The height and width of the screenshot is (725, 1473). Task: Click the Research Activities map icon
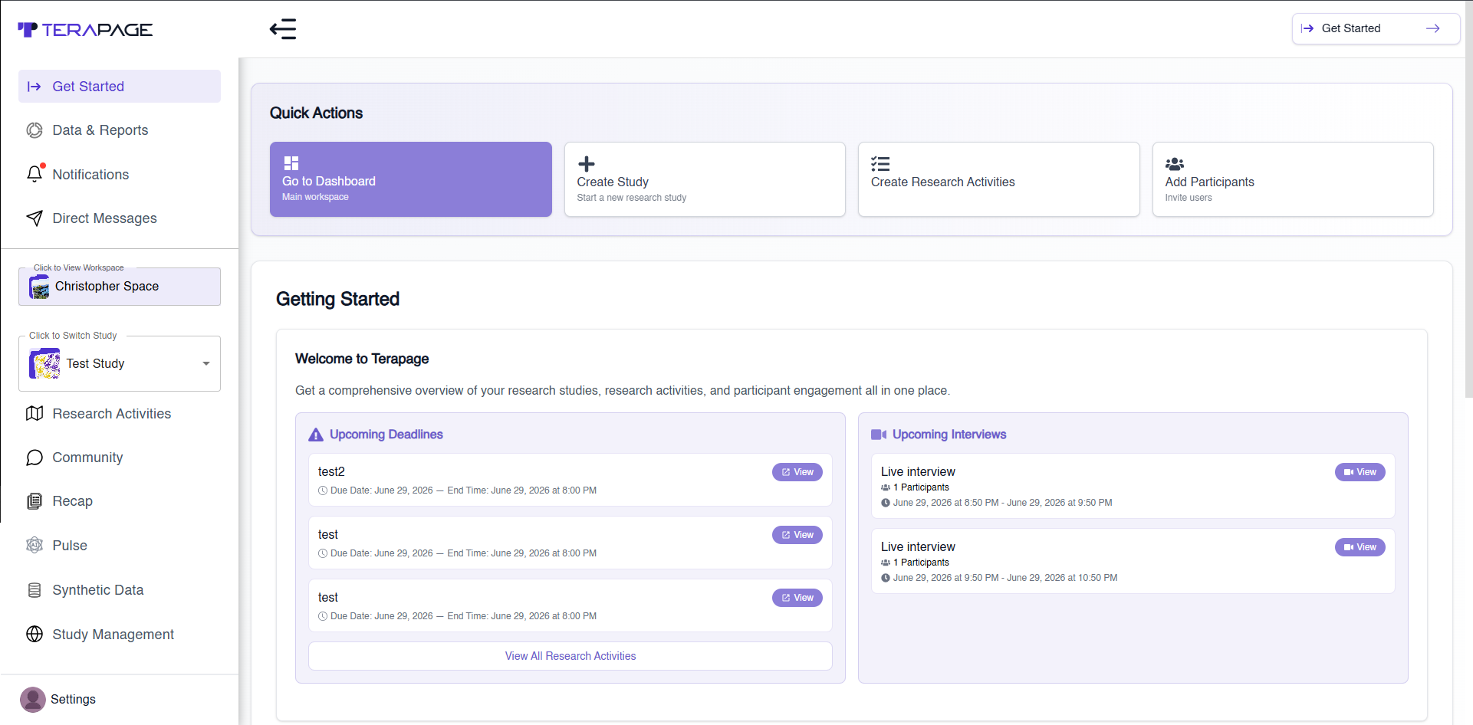click(x=35, y=414)
